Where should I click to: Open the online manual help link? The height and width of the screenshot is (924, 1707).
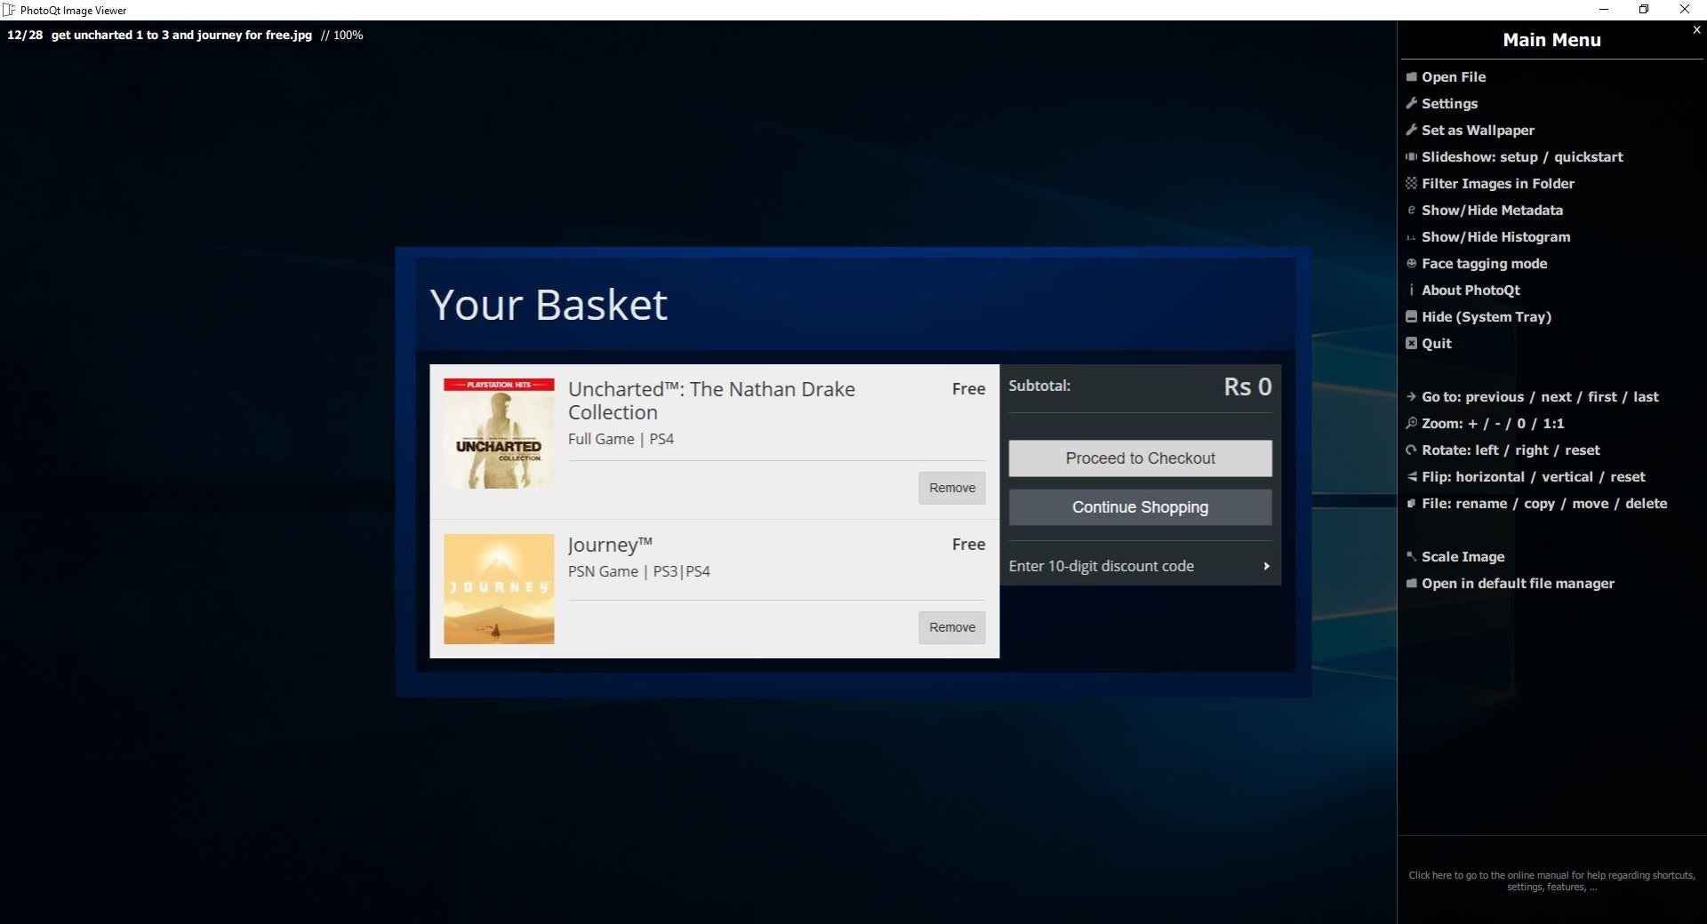1551,880
